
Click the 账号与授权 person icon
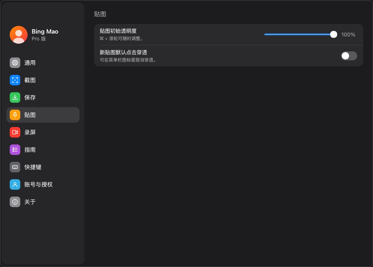point(15,184)
